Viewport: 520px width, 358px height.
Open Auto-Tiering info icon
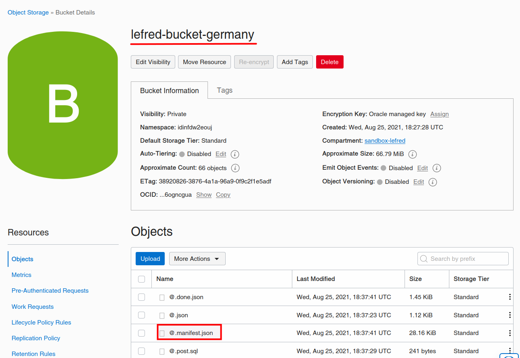235,154
